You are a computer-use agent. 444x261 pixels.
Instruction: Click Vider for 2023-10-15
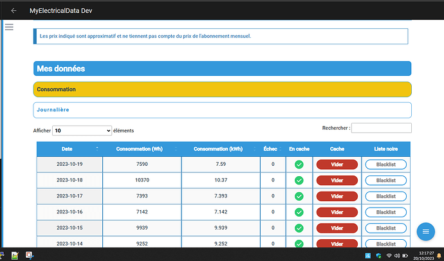pos(337,228)
